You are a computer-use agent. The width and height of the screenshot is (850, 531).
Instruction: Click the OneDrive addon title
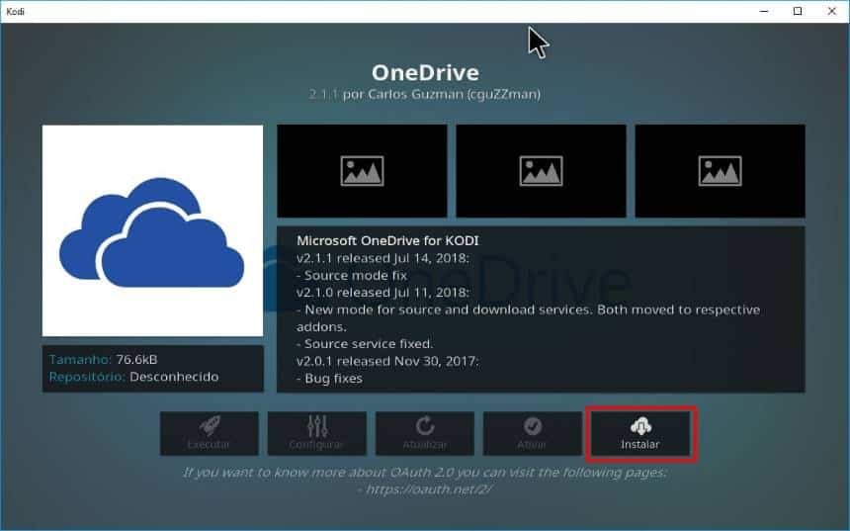coord(425,73)
